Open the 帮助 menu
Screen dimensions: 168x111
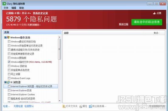tap(22, 8)
